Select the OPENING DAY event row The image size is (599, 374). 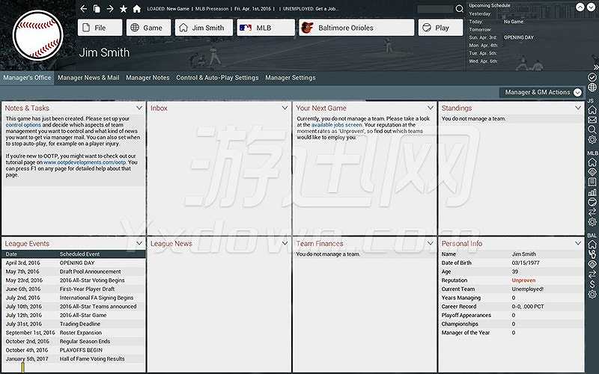(x=73, y=263)
